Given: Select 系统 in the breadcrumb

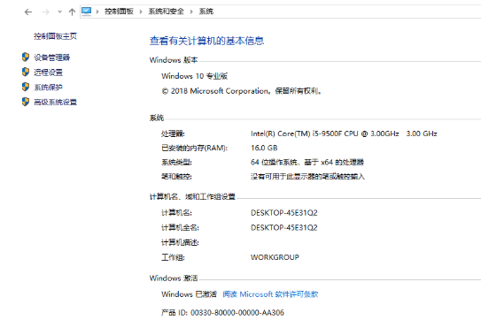Looking at the screenshot, I should point(206,11).
